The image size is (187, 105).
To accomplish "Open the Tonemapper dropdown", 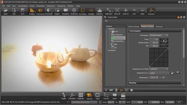I will point(159,35).
